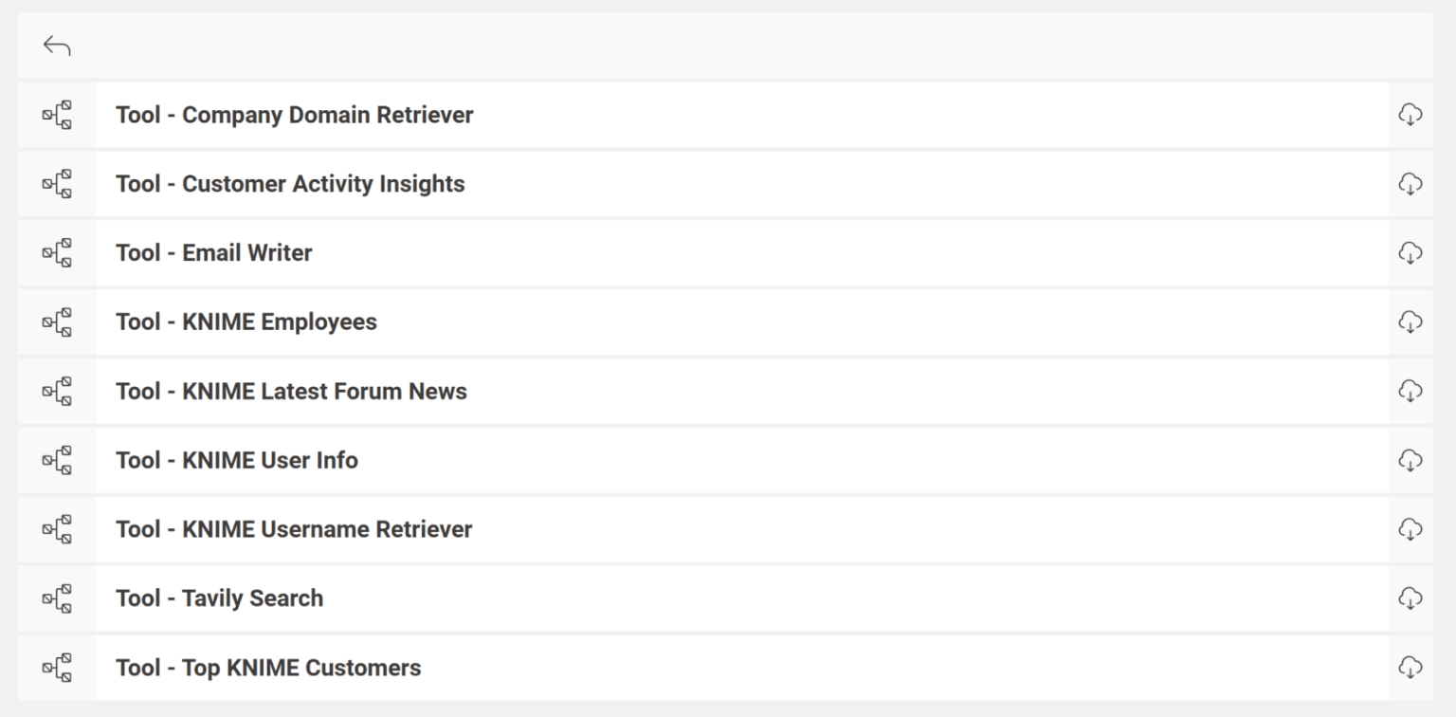1456x717 pixels.
Task: Open Tool - KNIME Employees
Action: click(246, 322)
